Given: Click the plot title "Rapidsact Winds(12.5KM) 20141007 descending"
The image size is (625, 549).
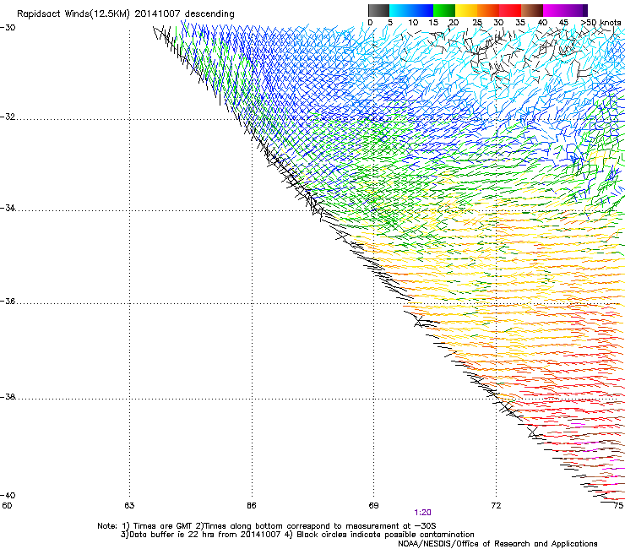Looking at the screenshot, I should [126, 14].
